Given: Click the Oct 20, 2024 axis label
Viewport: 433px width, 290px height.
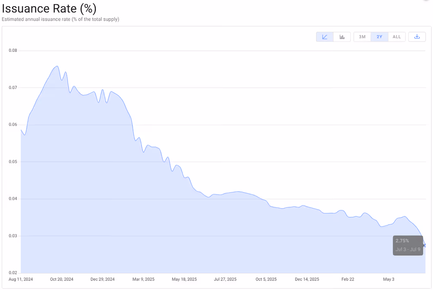Looking at the screenshot, I should pos(61,279).
